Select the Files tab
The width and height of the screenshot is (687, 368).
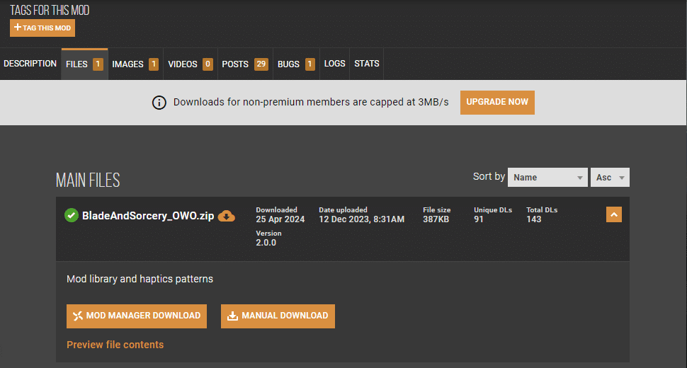[x=84, y=64]
